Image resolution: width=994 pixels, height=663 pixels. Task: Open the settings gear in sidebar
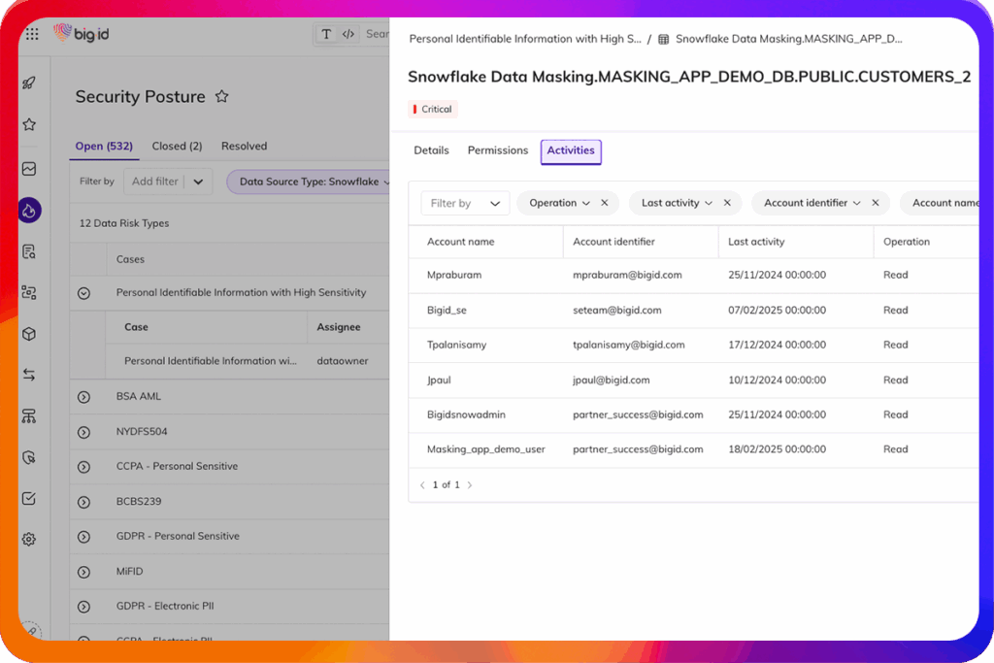(x=29, y=540)
